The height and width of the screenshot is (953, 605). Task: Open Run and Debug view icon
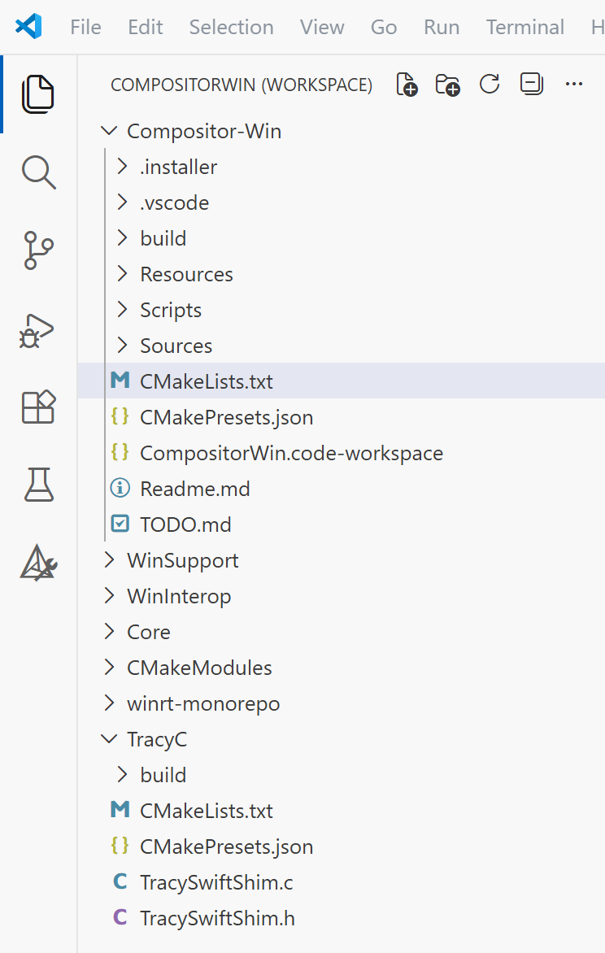pyautogui.click(x=38, y=329)
